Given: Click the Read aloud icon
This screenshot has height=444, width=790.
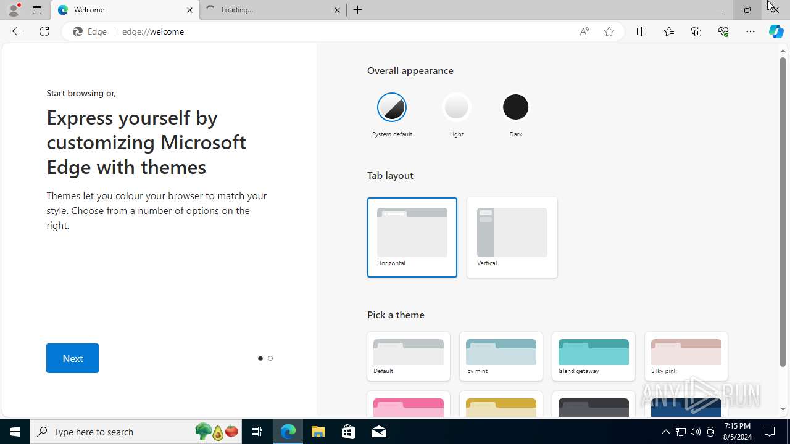Looking at the screenshot, I should 584,31.
